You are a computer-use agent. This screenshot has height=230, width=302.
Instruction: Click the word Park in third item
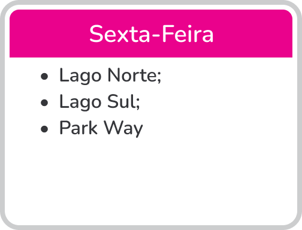[x=78, y=128]
